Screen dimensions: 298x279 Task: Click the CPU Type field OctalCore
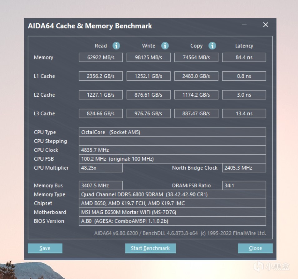click(172, 132)
